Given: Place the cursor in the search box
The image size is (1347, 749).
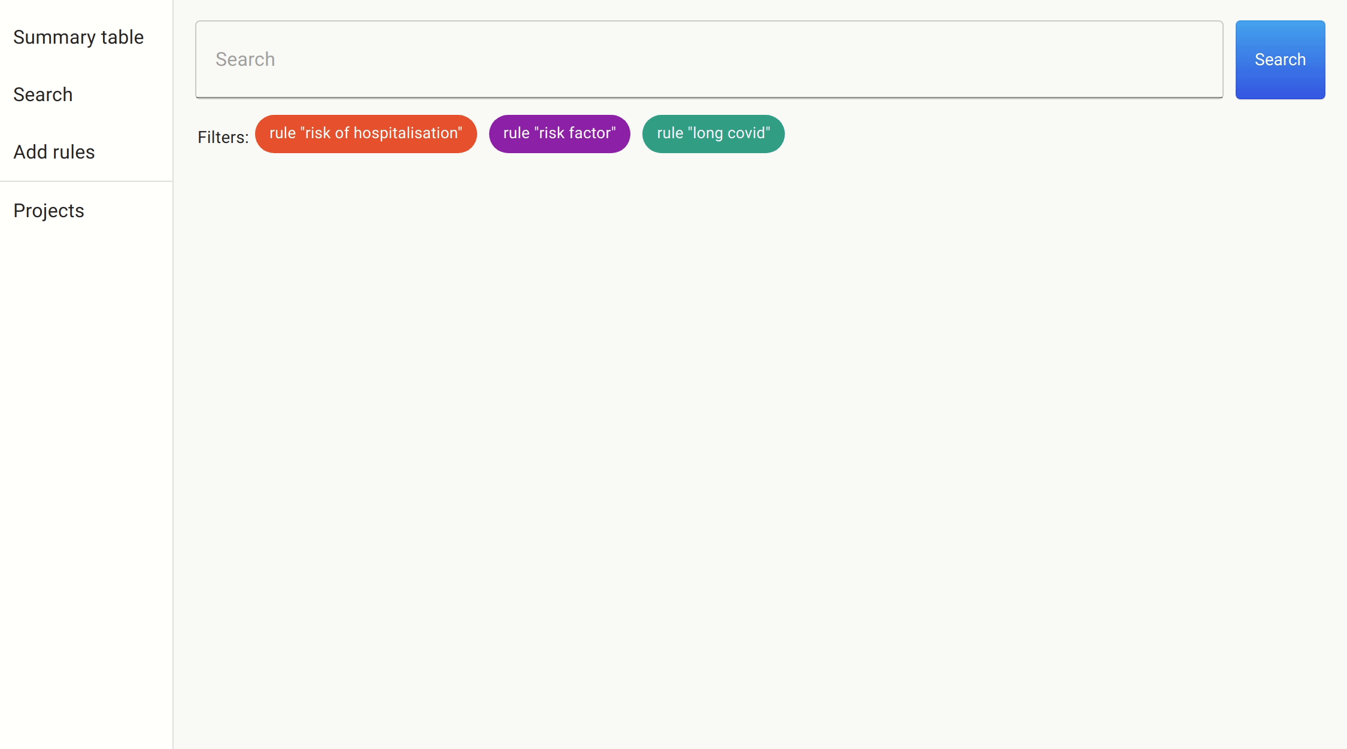Looking at the screenshot, I should tap(709, 60).
